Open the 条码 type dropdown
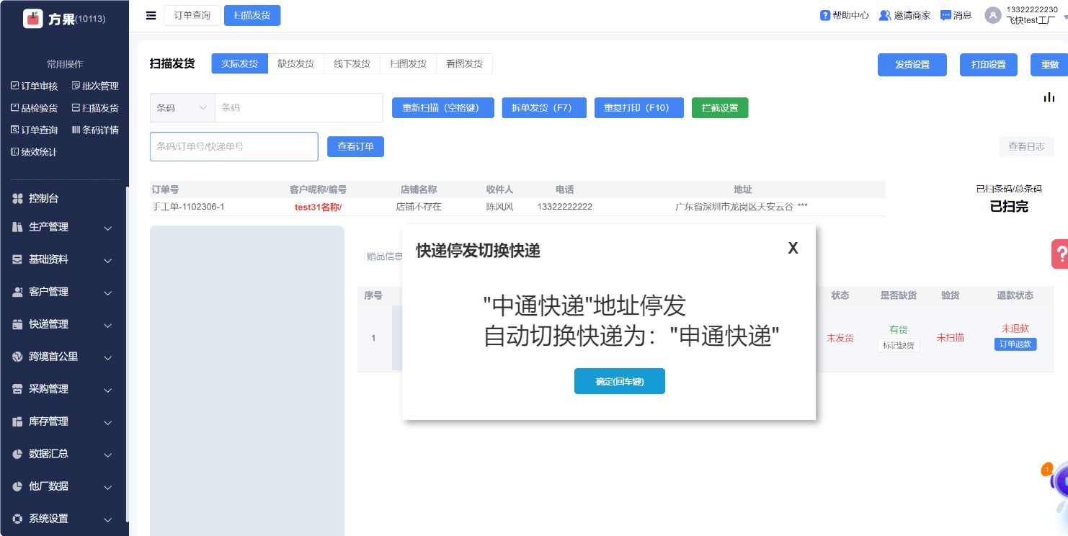 pos(182,108)
